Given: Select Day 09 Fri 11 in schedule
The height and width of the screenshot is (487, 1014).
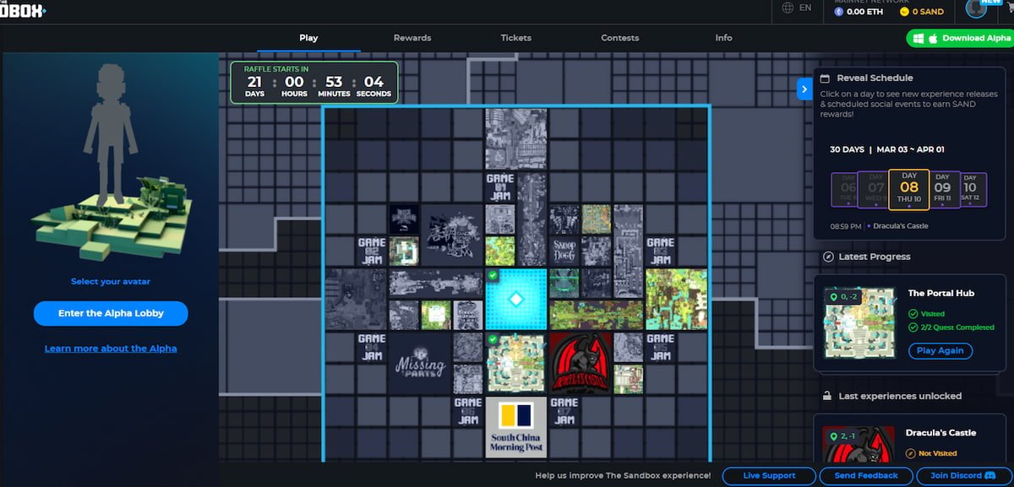Looking at the screenshot, I should coord(942,189).
